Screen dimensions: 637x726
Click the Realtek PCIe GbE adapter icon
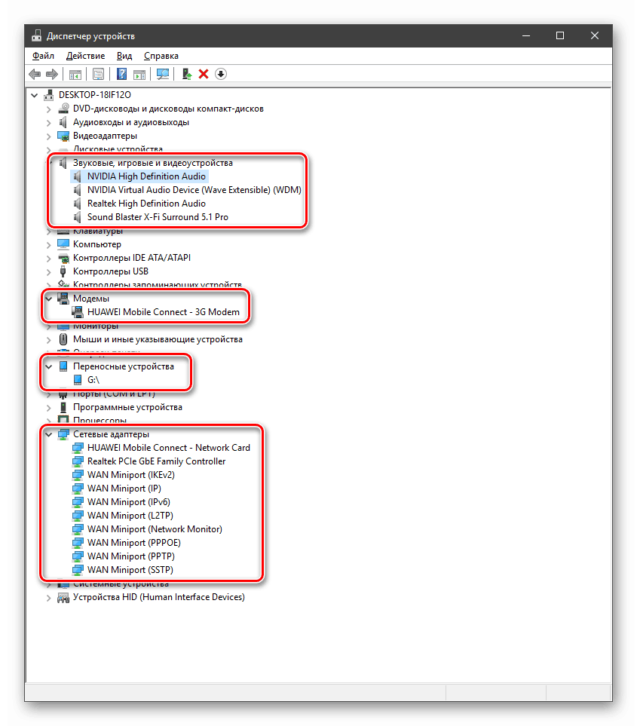tap(78, 461)
